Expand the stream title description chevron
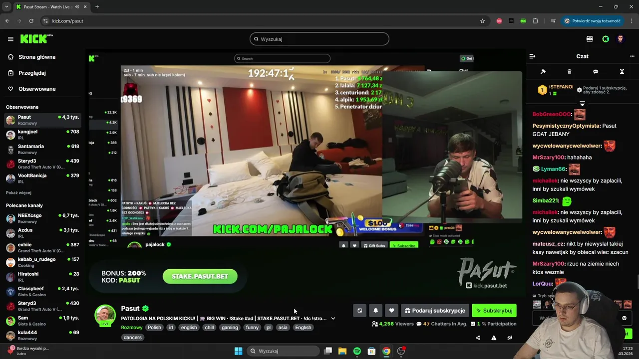The image size is (639, 359). pos(333,318)
